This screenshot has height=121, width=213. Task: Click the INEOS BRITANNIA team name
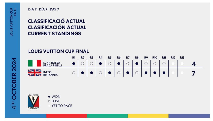tap(50, 74)
